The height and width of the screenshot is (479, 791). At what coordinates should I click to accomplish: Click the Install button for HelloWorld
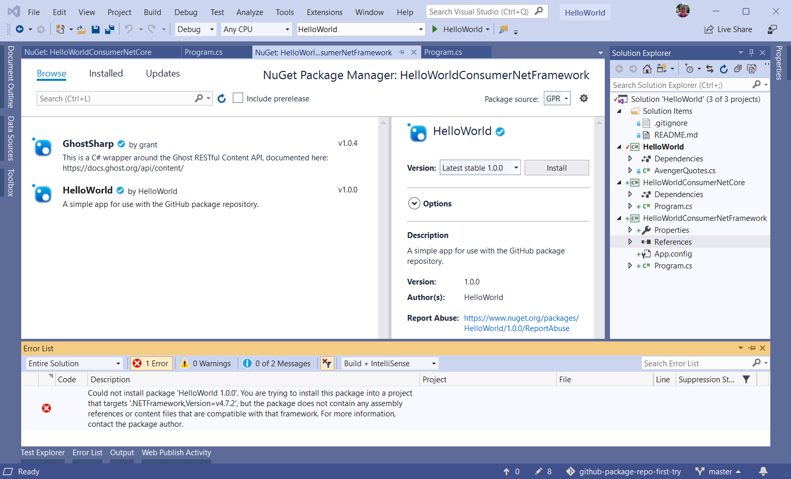pos(556,168)
